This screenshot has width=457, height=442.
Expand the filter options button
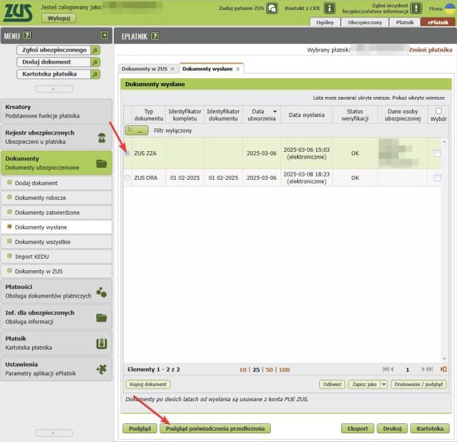point(136,131)
